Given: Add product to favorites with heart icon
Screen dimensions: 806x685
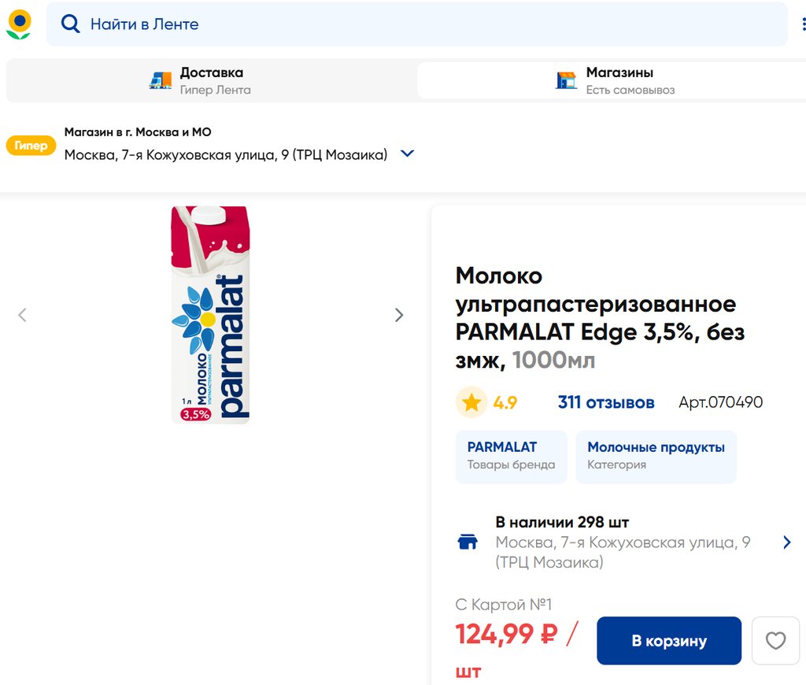Looking at the screenshot, I should click(775, 641).
